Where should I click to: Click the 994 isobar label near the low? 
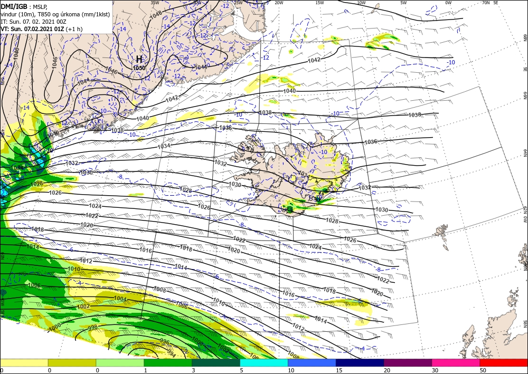[171, 353]
